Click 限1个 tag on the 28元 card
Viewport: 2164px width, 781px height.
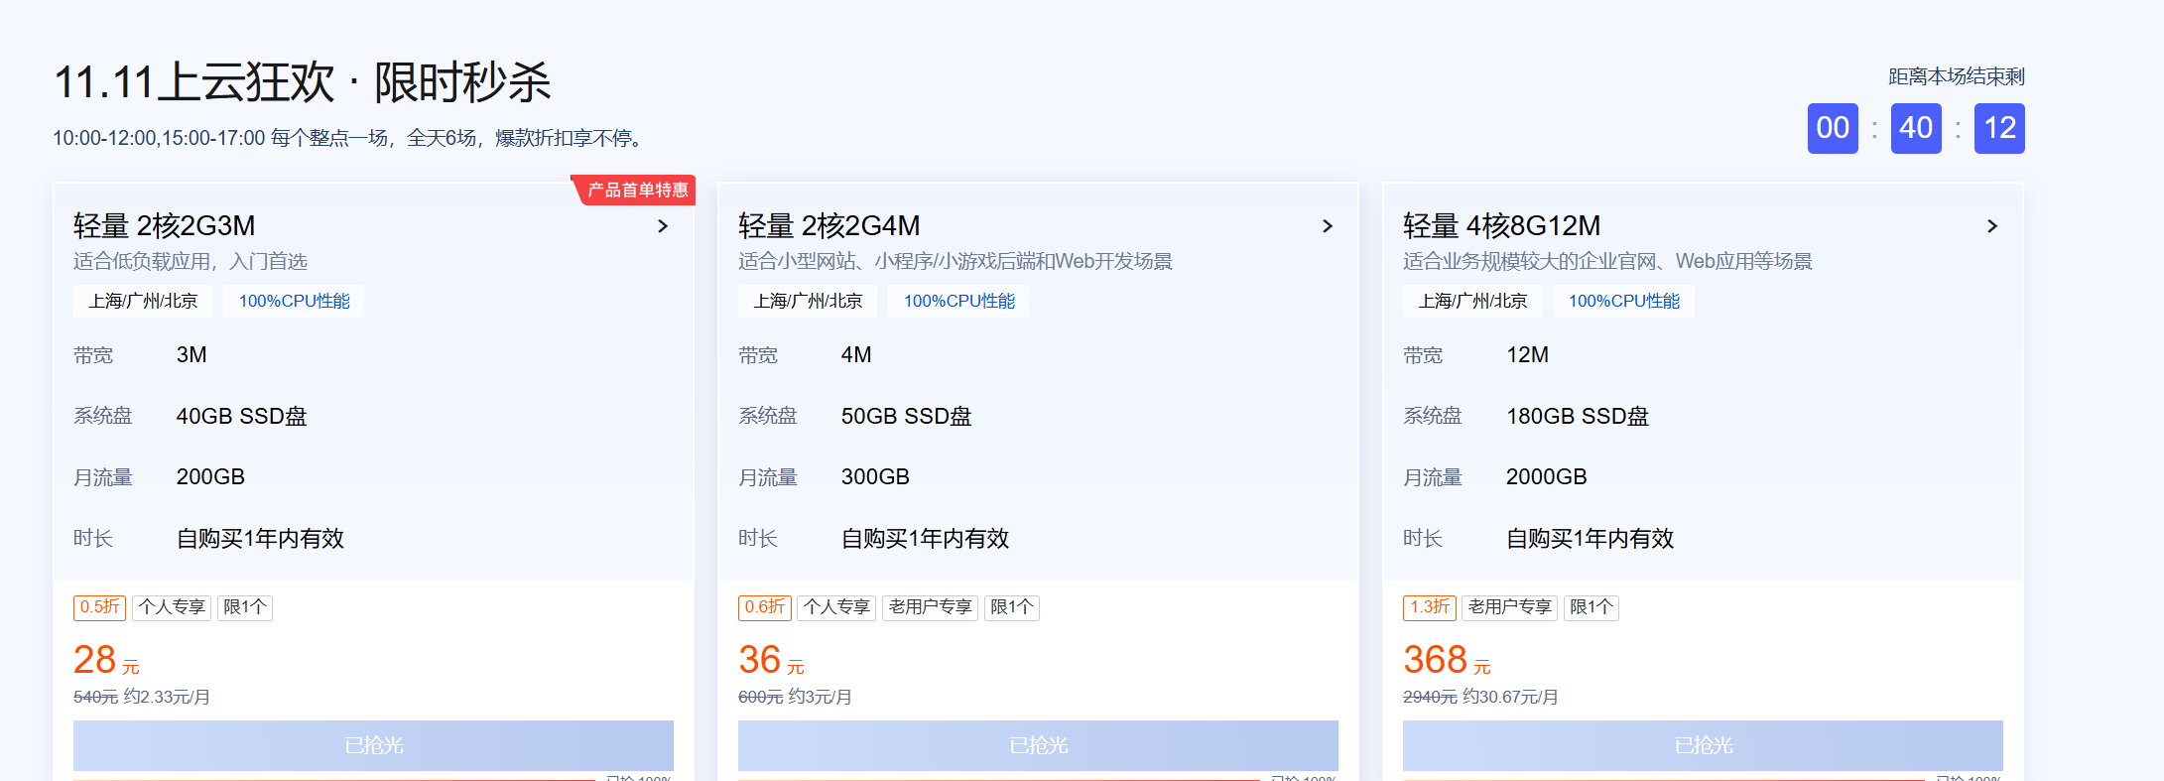[x=245, y=607]
